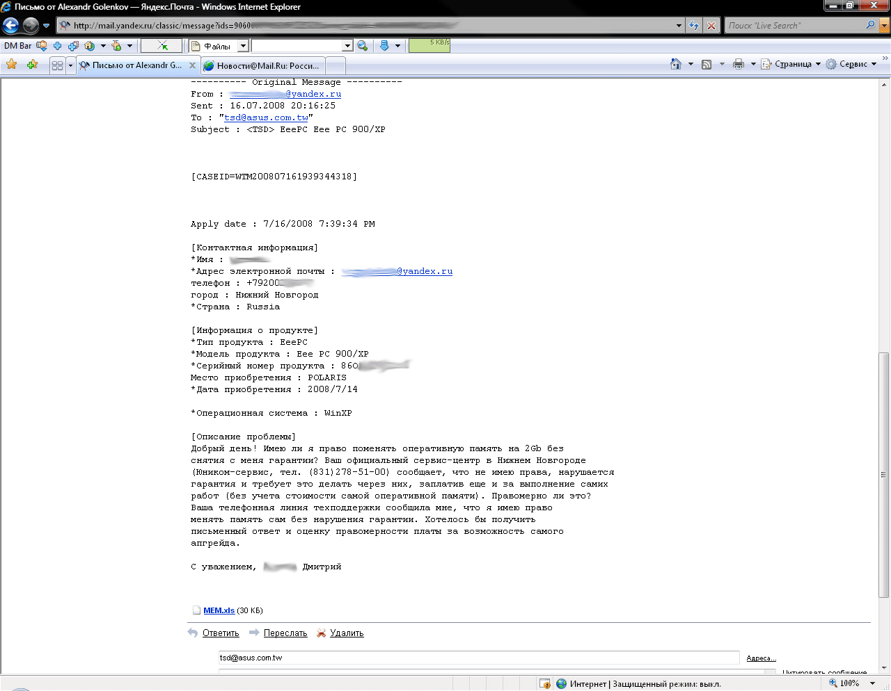Refresh the page with the blue arrows button
This screenshot has height=691, width=891.
coord(694,26)
